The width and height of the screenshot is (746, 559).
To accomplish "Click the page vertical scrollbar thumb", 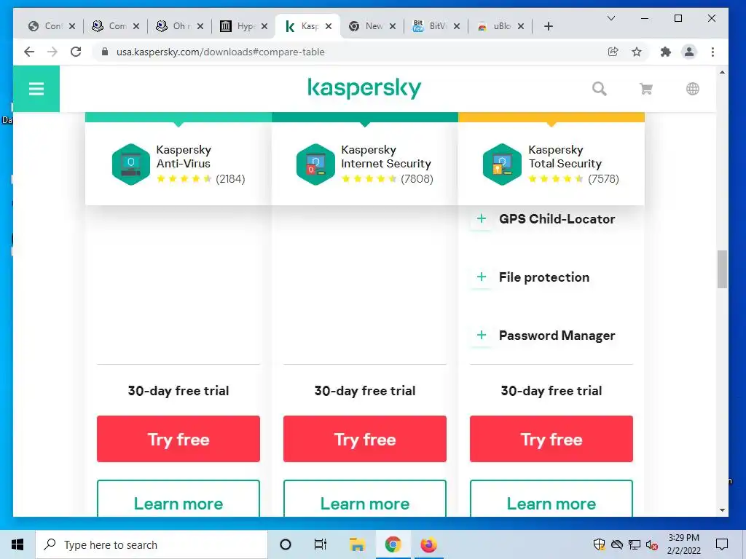I will point(722,269).
